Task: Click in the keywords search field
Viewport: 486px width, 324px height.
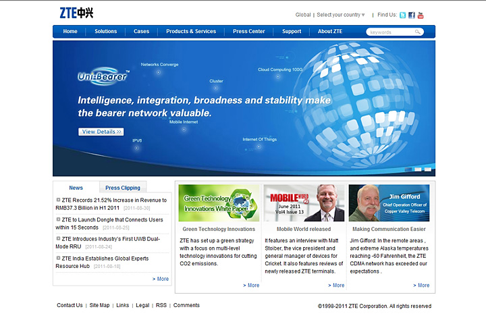Action: pyautogui.click(x=390, y=32)
